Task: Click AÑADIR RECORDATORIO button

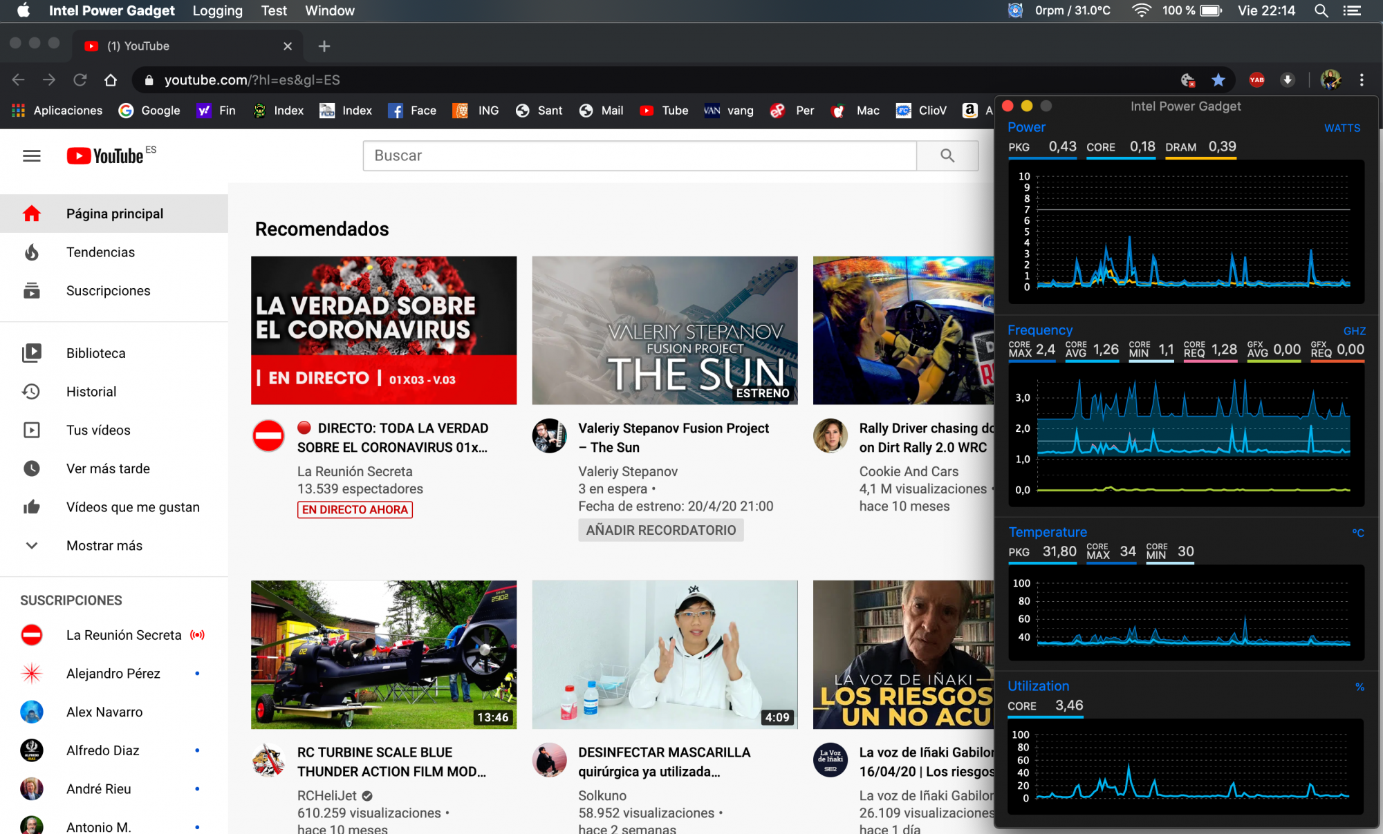Action: click(x=661, y=530)
